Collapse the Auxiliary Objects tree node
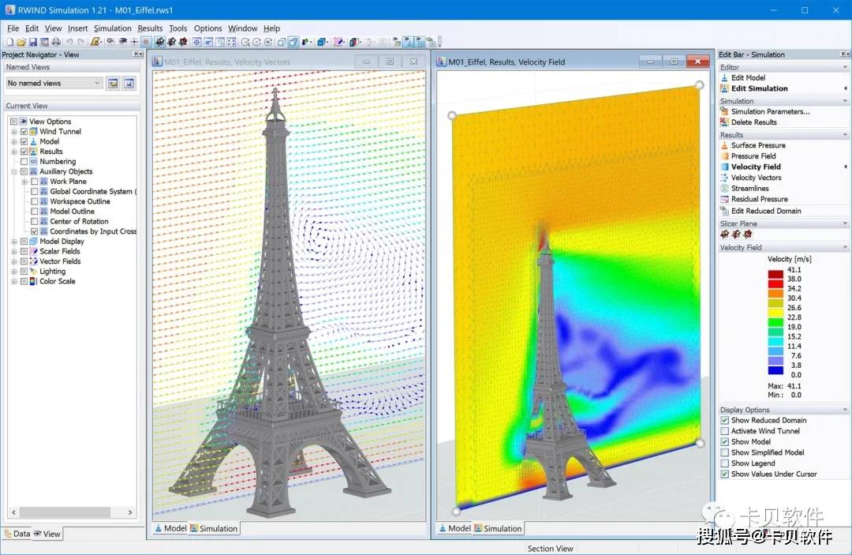Viewport: 852px width, 555px height. pos(14,171)
